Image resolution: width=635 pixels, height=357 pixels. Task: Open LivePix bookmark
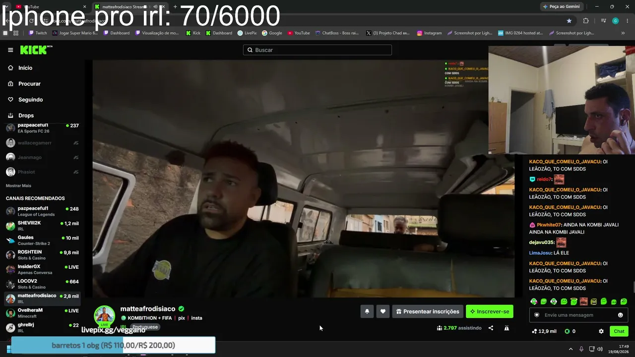pyautogui.click(x=247, y=33)
